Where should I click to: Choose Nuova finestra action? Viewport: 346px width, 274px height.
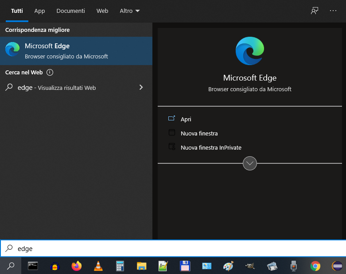point(199,133)
